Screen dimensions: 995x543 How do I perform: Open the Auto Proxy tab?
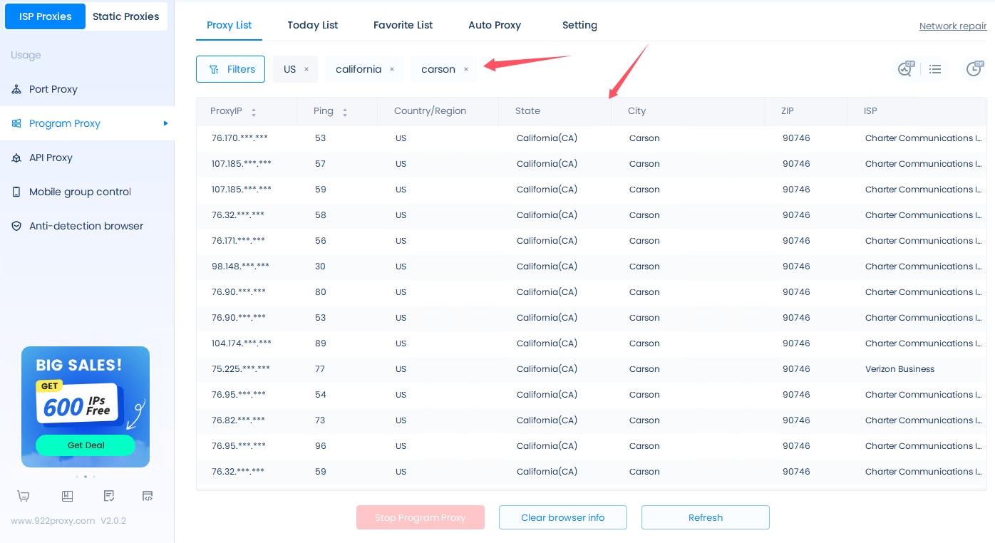coord(494,25)
